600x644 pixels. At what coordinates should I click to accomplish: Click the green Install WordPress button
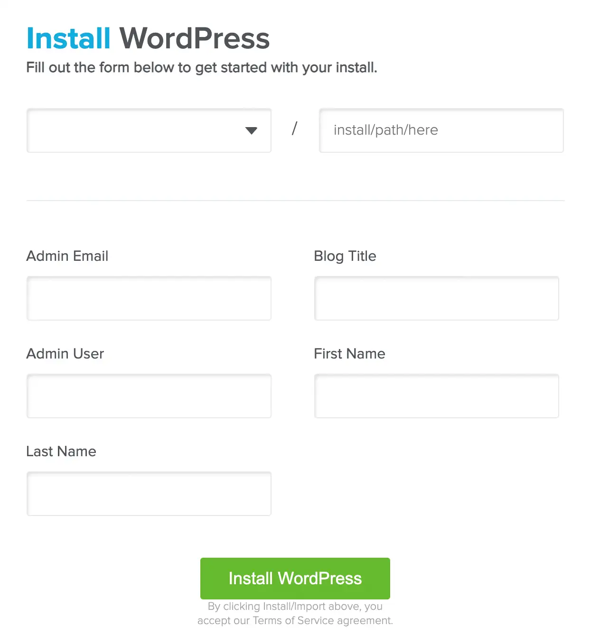295,579
